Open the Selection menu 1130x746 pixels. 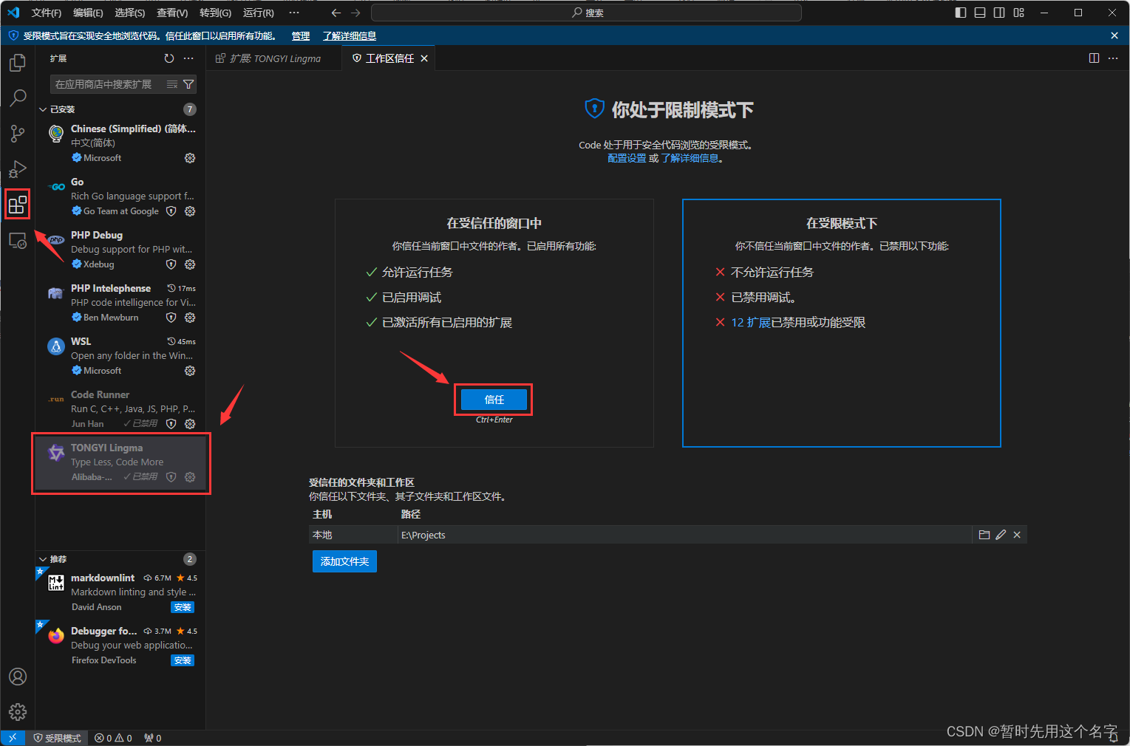(x=129, y=13)
